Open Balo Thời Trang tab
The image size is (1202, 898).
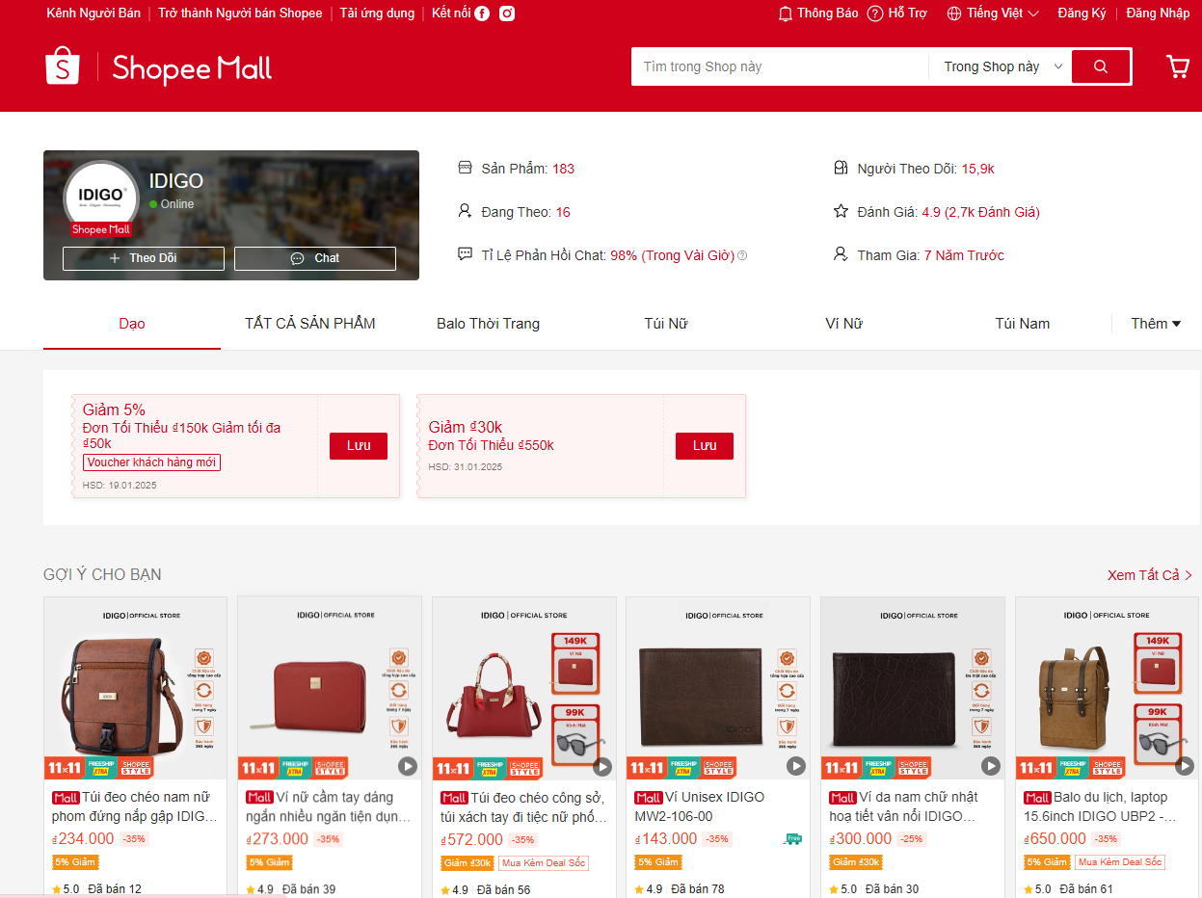click(x=488, y=324)
